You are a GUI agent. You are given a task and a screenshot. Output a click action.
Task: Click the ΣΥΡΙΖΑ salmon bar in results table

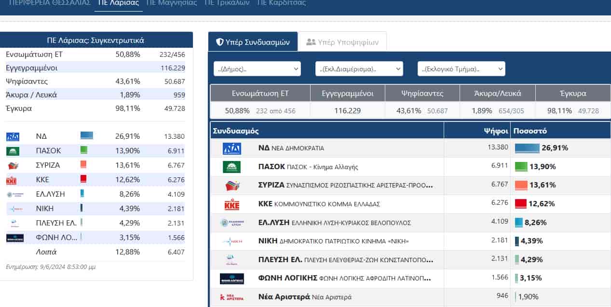point(521,185)
